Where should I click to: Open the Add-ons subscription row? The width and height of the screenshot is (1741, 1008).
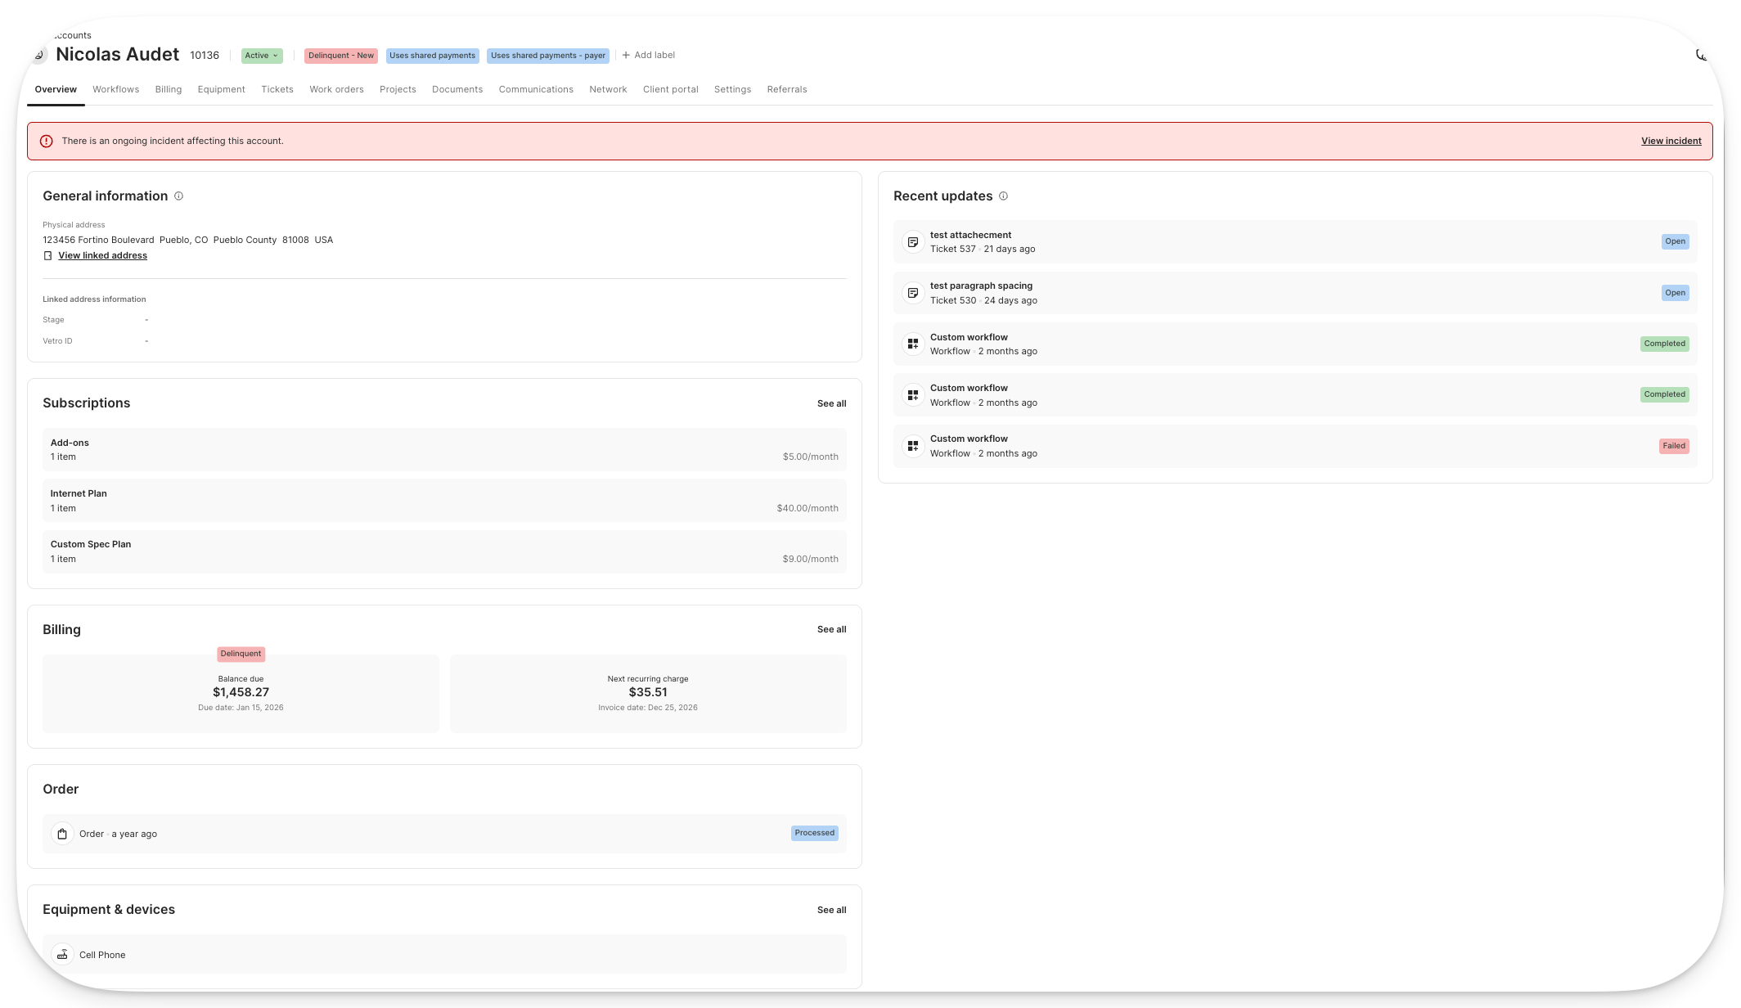click(444, 449)
